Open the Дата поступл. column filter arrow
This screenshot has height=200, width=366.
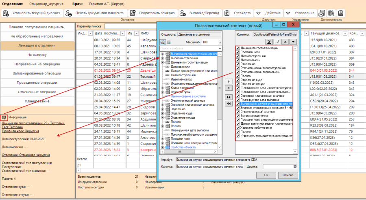(x=122, y=34)
